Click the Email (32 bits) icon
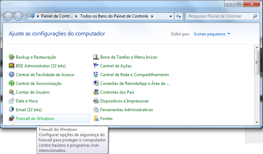Image resolution: width=263 pixels, height=154 pixels. 12,109
